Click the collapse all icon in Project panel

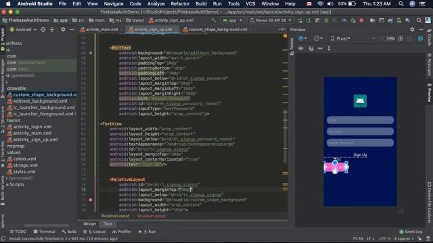pos(52,30)
